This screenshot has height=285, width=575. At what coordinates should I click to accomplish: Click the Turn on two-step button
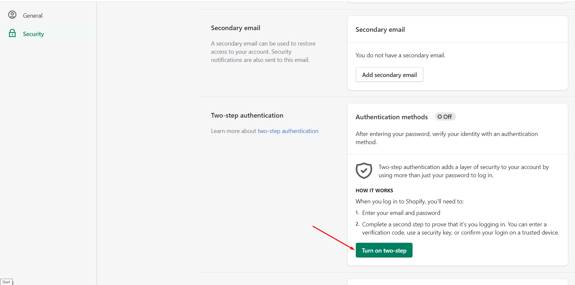(x=384, y=250)
